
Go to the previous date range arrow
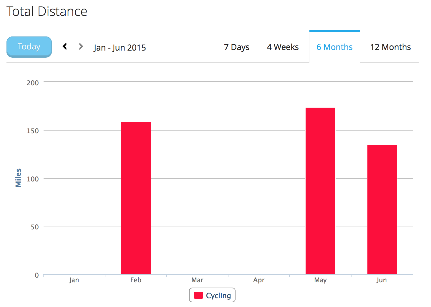[x=65, y=46]
